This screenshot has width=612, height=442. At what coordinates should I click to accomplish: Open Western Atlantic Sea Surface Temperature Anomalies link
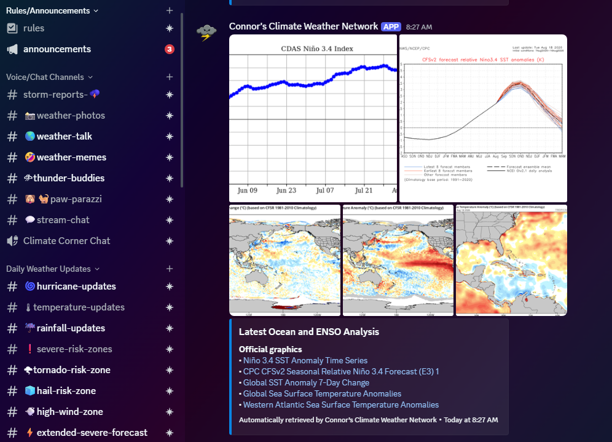point(341,405)
